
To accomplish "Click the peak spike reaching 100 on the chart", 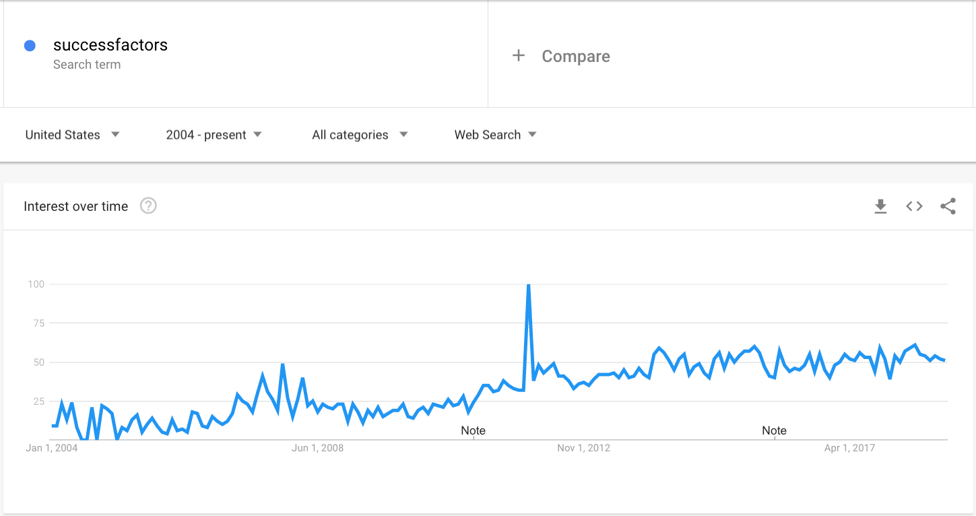I will click(528, 286).
